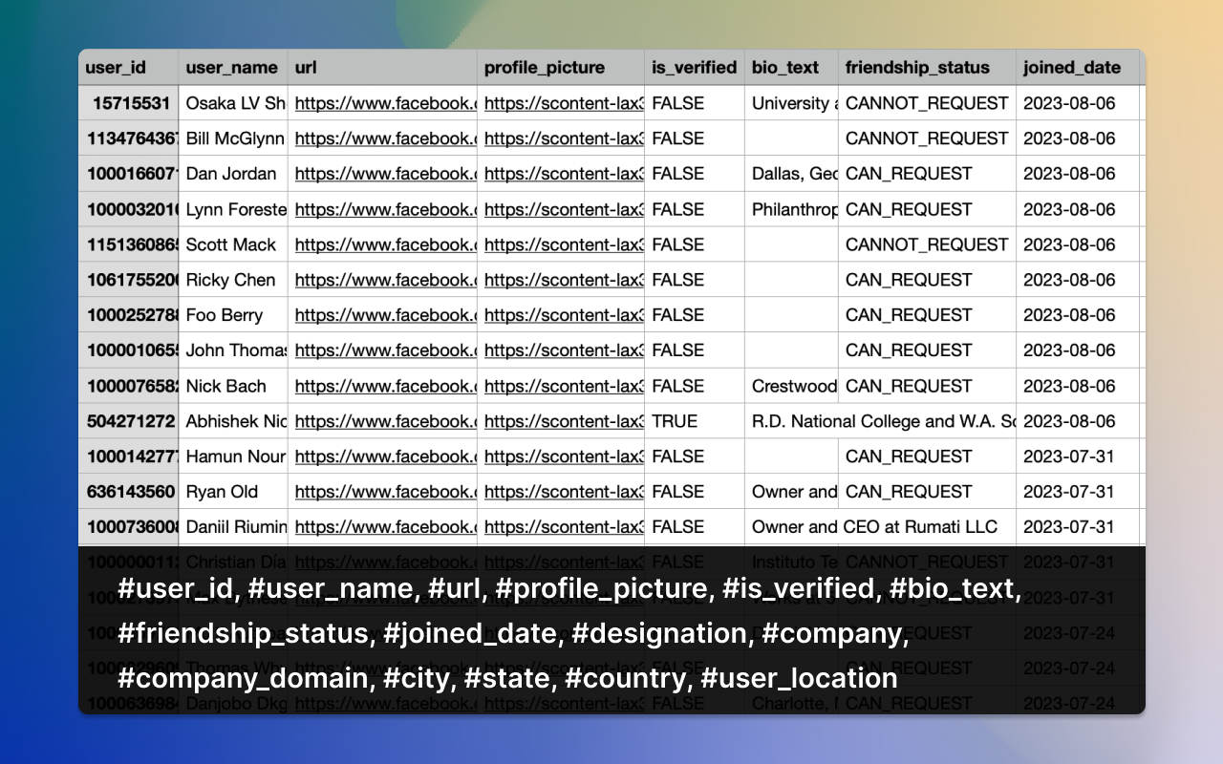Click the name cell Bill McGlynn
The height and width of the screenshot is (764, 1223).
pyautogui.click(x=233, y=138)
